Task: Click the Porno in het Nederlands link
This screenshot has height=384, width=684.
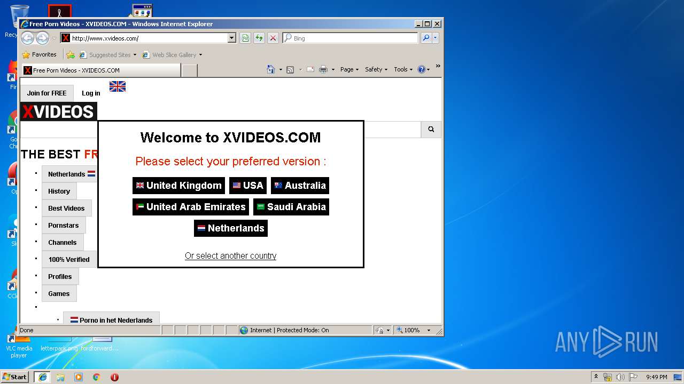Action: tap(111, 318)
